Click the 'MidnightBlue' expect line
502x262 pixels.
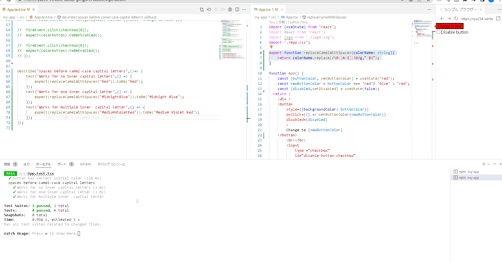[x=109, y=97]
